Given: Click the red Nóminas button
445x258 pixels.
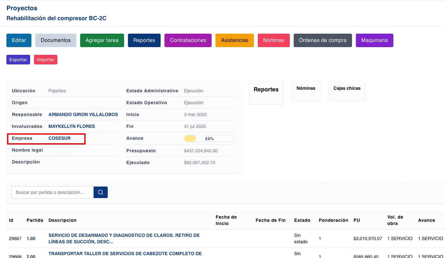Looking at the screenshot, I should pos(273,40).
